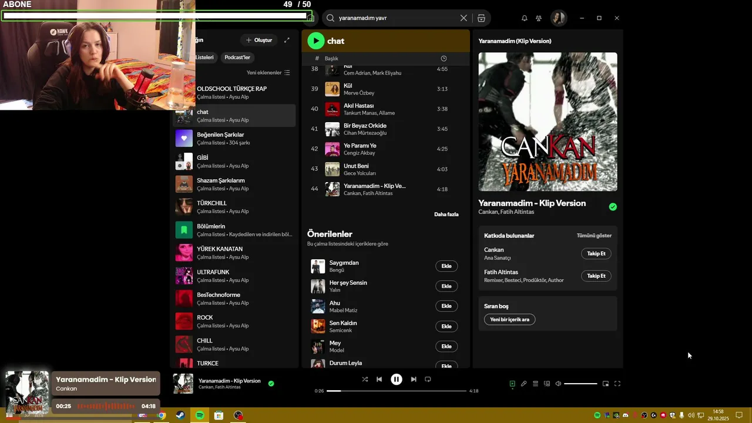Screen dimensions: 752x423
Task: Open the ULTRAFUNK playlist
Action: click(234, 276)
